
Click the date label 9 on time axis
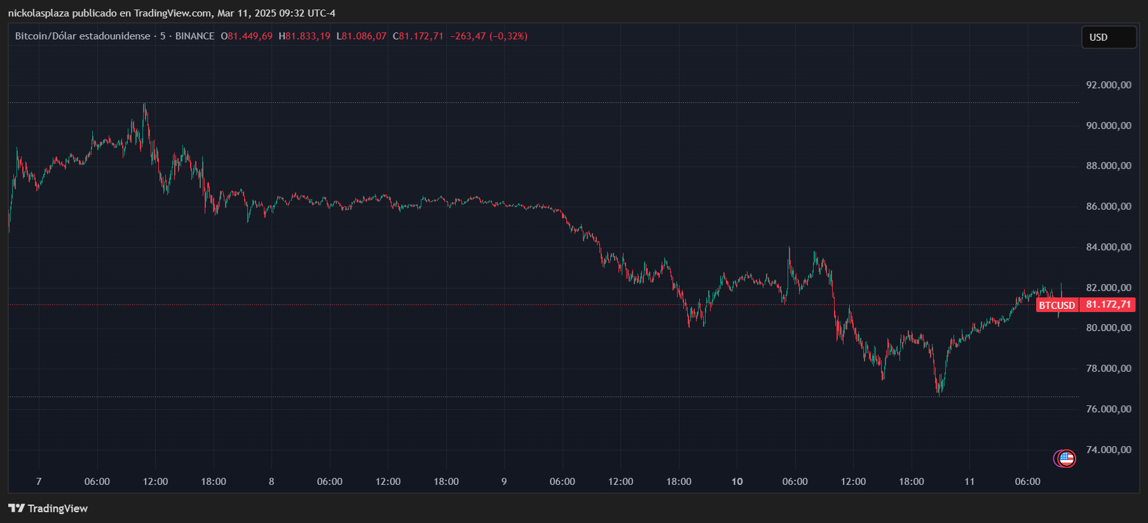click(504, 482)
